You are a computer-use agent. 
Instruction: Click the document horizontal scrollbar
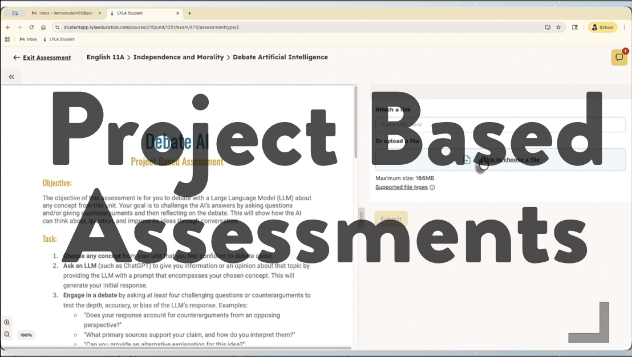(x=176, y=348)
